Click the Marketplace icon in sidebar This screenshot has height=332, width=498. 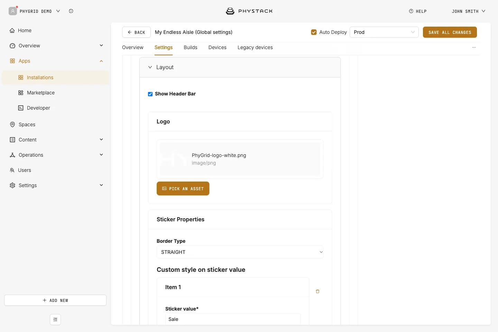[x=21, y=93]
